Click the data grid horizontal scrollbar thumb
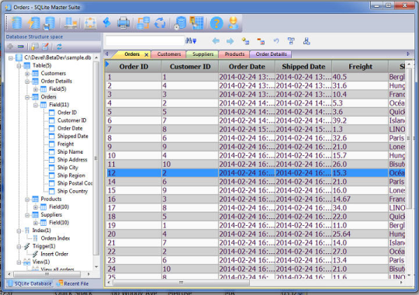The image size is (419, 295). click(x=181, y=283)
